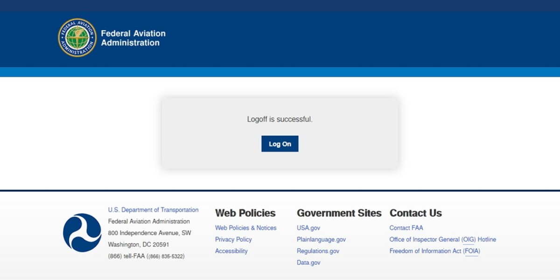The image size is (560, 280).
Task: Open Data.gov
Action: coord(308,262)
